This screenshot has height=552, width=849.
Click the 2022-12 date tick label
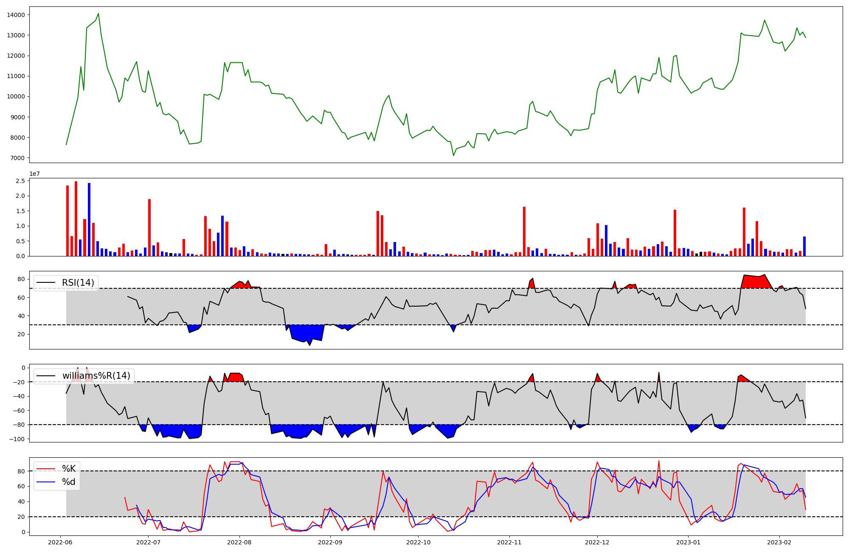[597, 542]
